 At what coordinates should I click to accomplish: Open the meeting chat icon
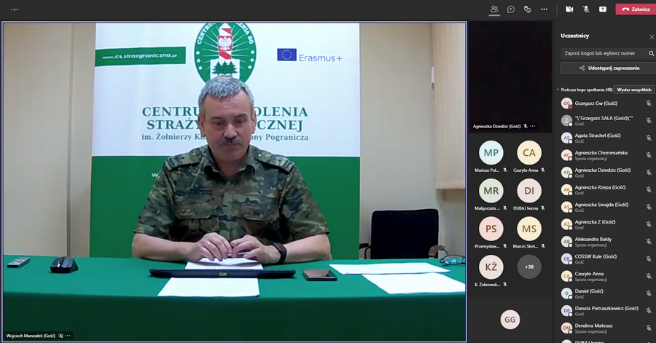[511, 9]
